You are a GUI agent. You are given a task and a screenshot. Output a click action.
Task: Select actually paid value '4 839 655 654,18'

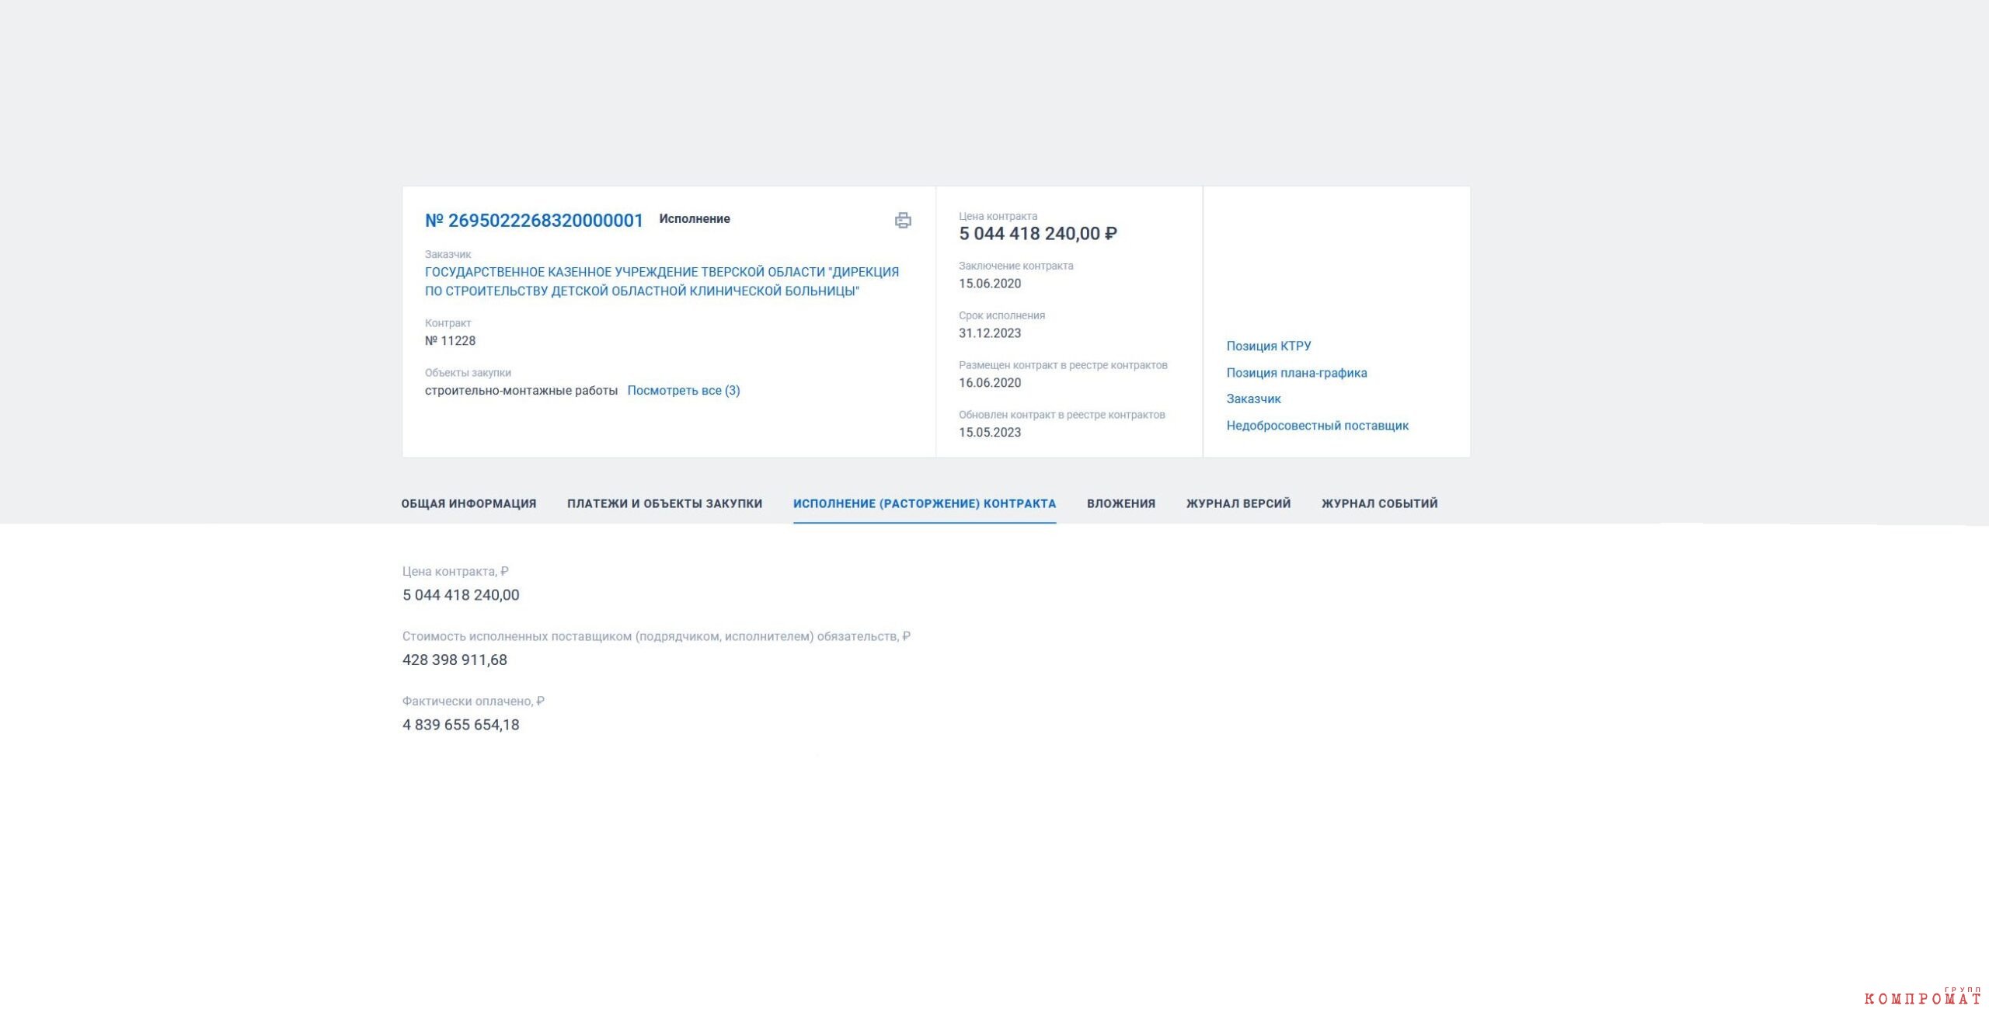click(x=461, y=725)
